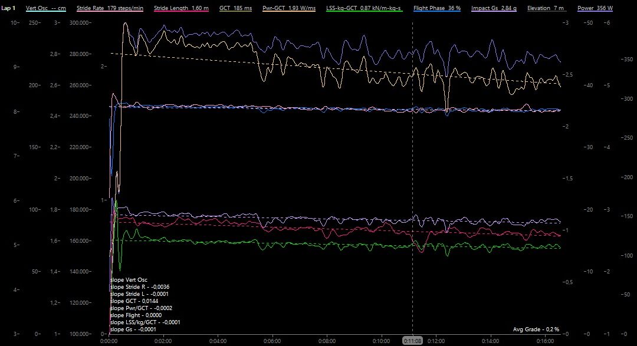Viewport: 637px width, 346px height.
Task: Click the 0:11:08 cursor time marker
Action: (412, 341)
